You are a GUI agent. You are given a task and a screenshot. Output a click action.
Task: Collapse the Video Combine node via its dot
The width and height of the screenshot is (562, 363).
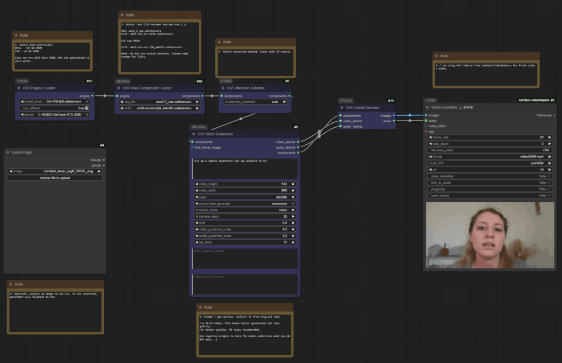(428, 107)
